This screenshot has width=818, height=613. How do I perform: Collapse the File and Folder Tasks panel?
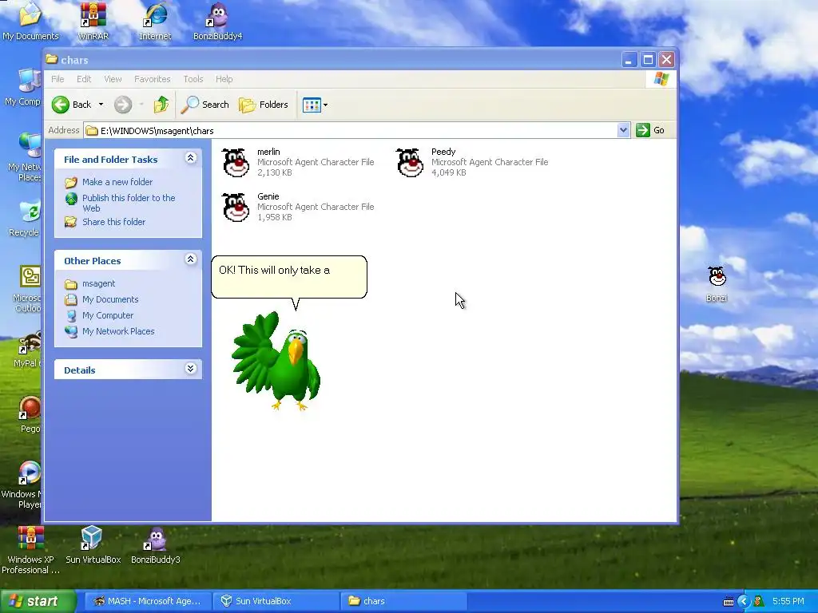(x=190, y=158)
